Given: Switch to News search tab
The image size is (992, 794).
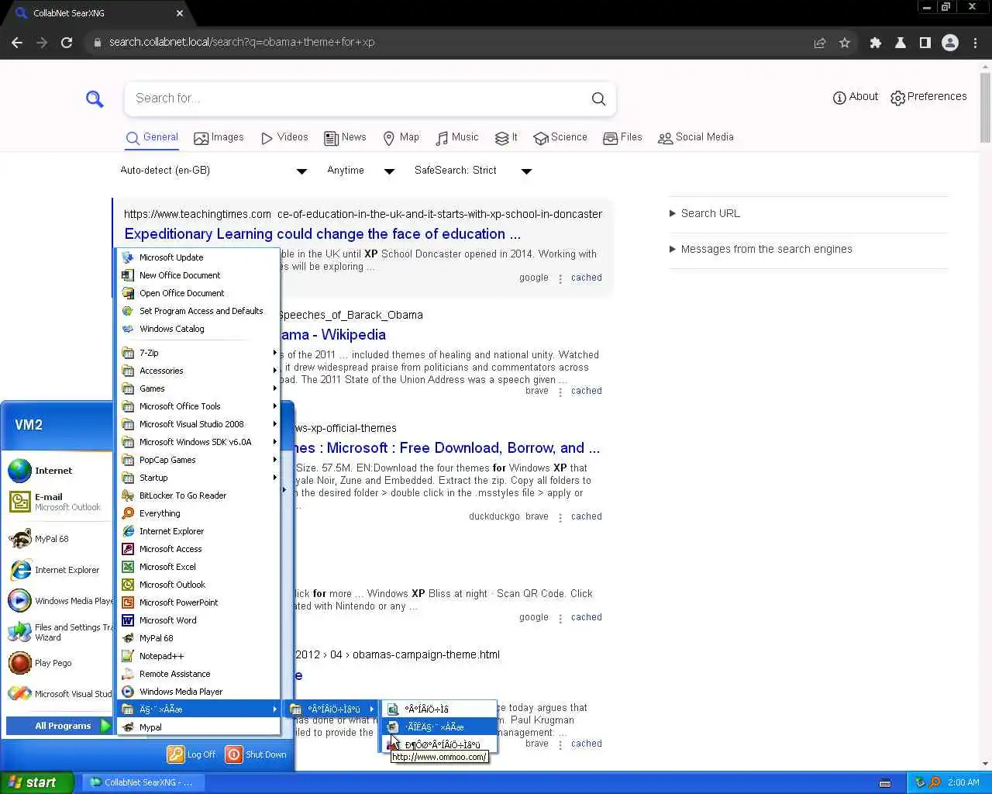Looking at the screenshot, I should coord(345,137).
